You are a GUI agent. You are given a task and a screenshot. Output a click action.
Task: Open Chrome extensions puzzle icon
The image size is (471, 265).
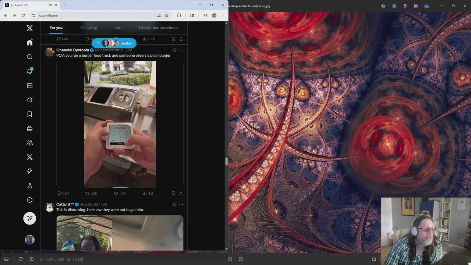(179, 15)
